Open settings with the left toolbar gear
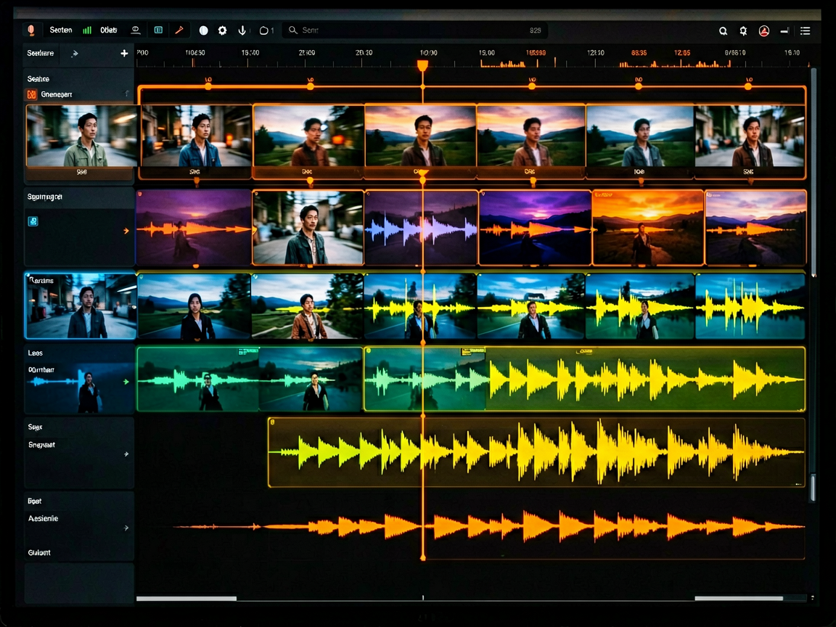Image resolution: width=836 pixels, height=627 pixels. (222, 30)
